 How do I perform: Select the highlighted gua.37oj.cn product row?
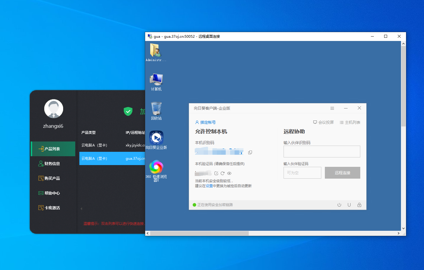(x=112, y=159)
